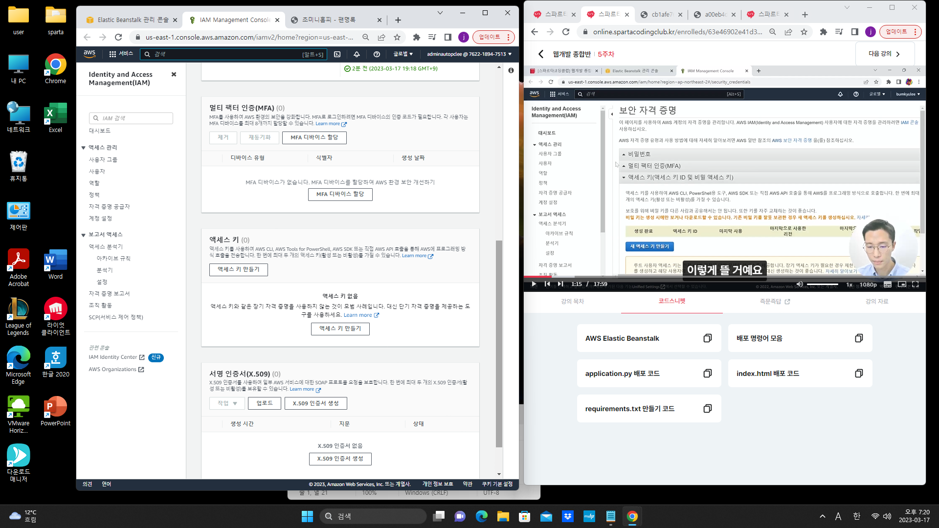Close the IAM navigation sidebar

[174, 74]
